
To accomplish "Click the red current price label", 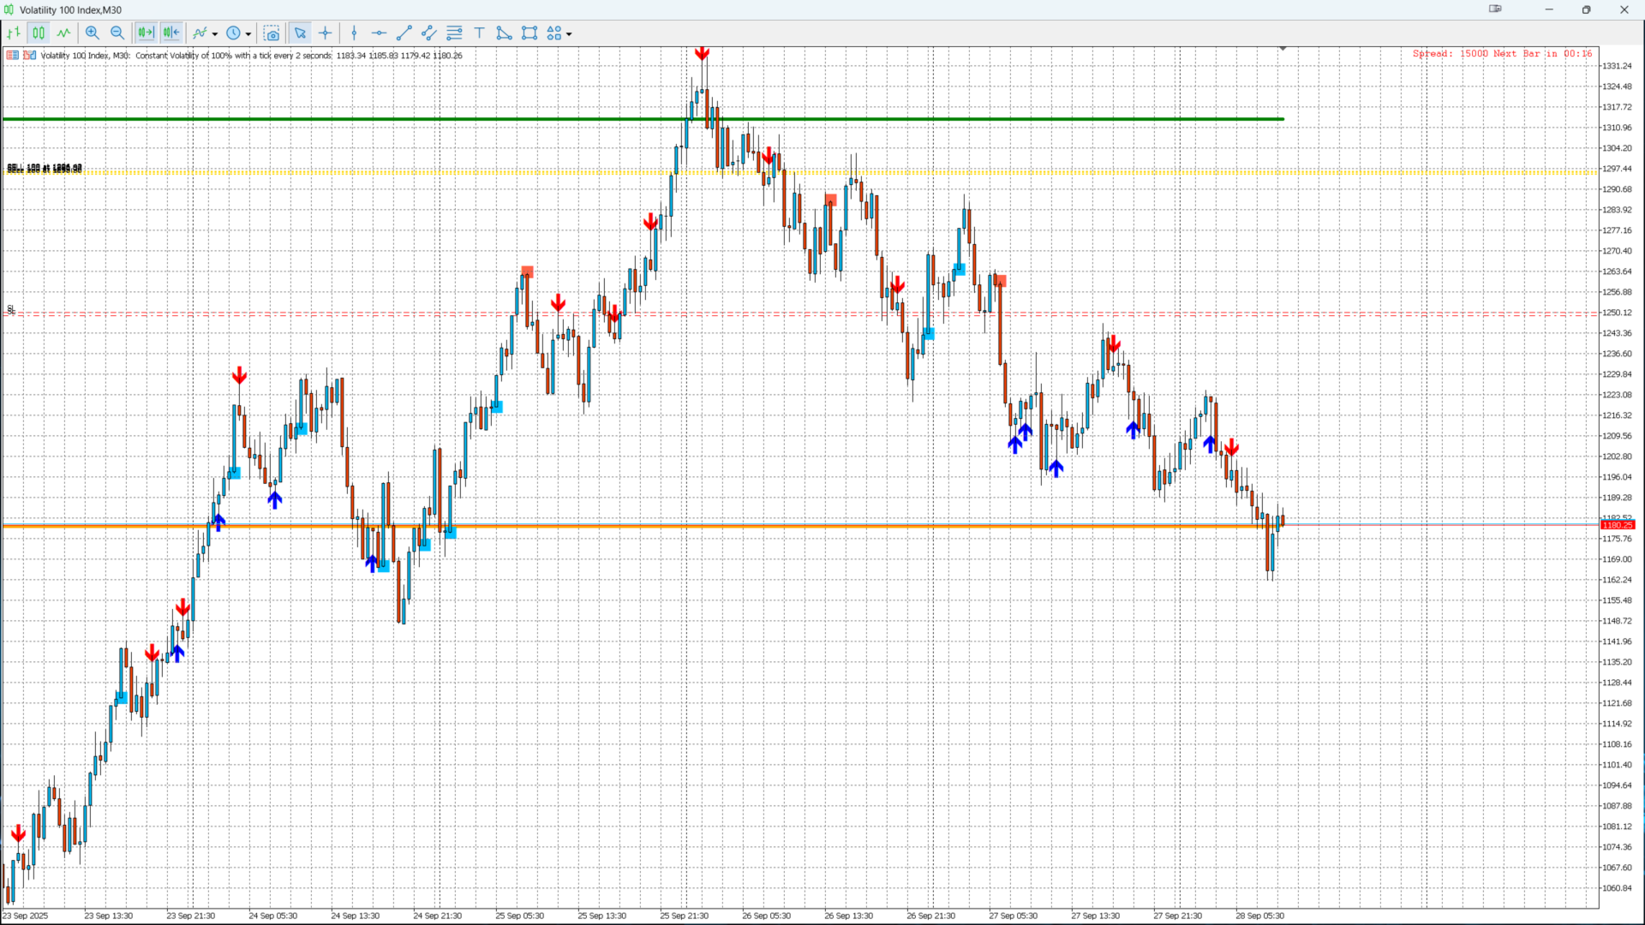I will [1617, 525].
